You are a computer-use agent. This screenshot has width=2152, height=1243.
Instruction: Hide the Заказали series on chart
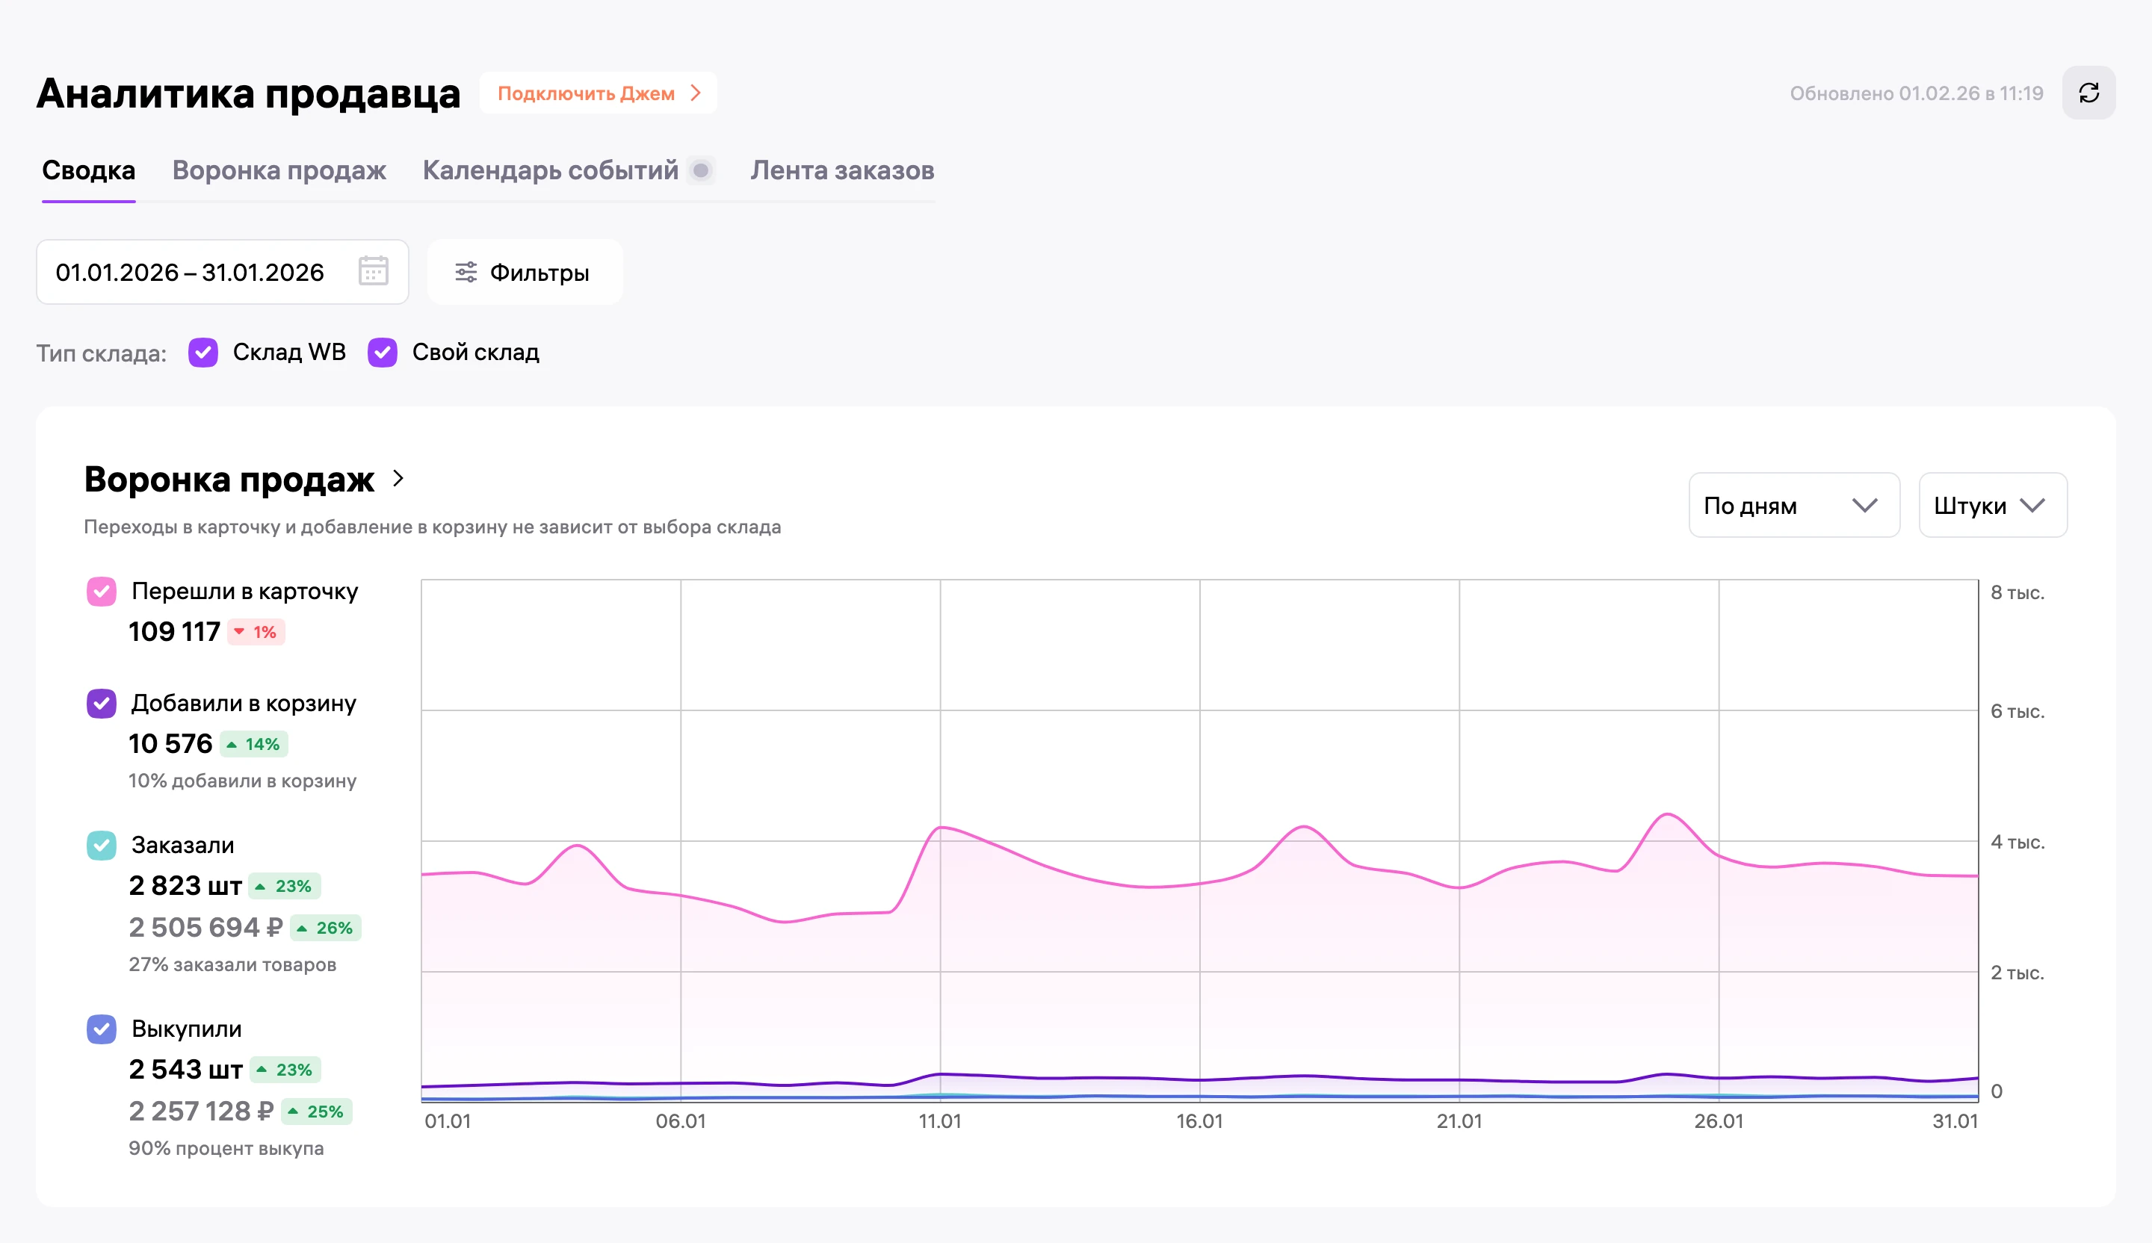102,845
